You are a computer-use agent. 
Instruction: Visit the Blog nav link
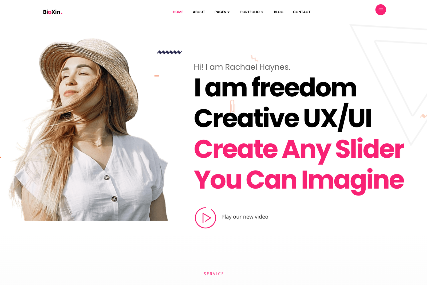(279, 12)
